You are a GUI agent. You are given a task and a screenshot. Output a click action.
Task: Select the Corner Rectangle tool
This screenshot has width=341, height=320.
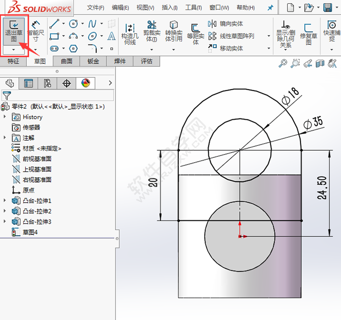(x=54, y=36)
